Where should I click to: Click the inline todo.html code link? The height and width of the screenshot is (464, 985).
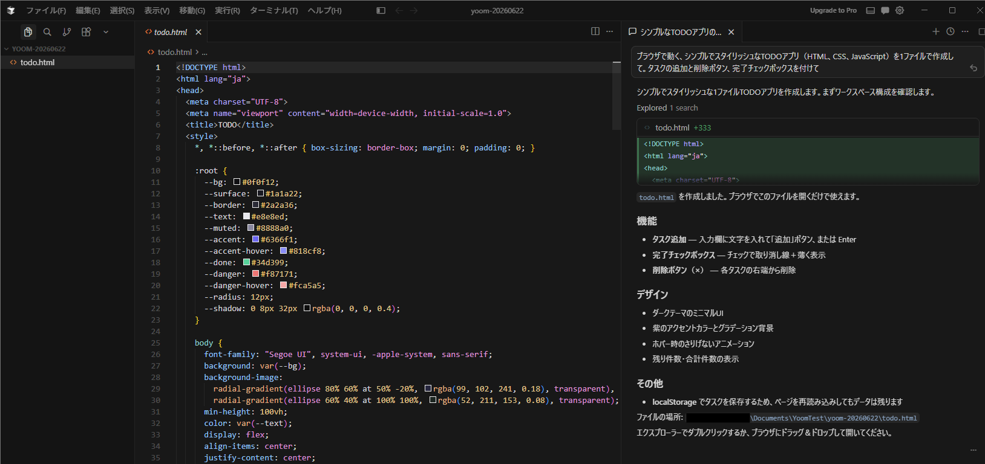[x=656, y=197]
